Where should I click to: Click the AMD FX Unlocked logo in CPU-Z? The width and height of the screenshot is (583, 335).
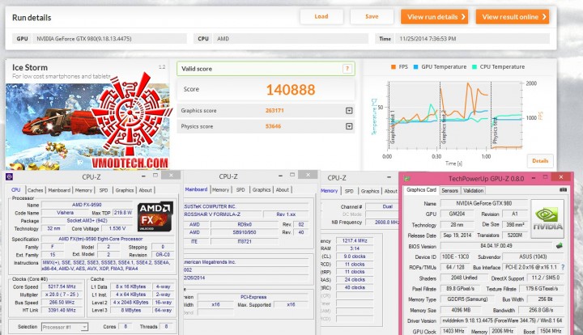(x=155, y=216)
